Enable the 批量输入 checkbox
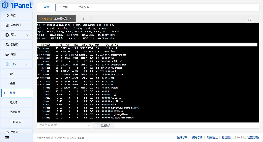The width and height of the screenshot is (263, 142). pyautogui.click(x=98, y=125)
